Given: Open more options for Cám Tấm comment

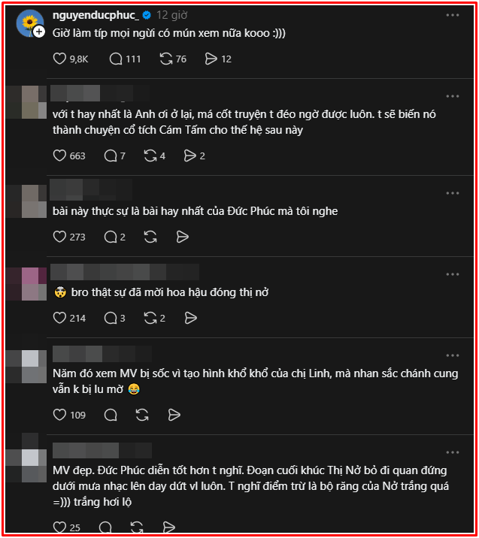Looking at the screenshot, I should pos(451,97).
